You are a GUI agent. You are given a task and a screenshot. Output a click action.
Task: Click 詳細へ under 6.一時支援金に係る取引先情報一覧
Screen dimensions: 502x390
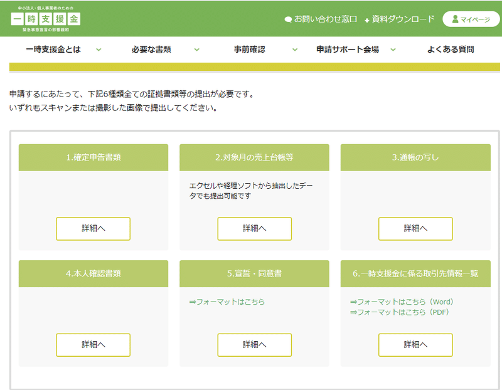(415, 345)
